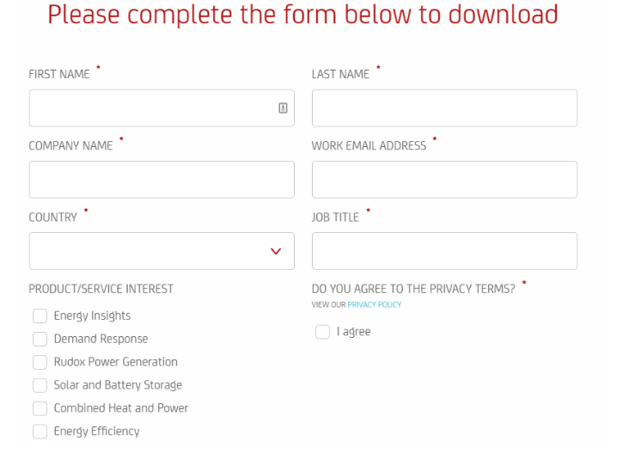629x472 pixels.
Task: Click the Energy Insights label text
Action: click(x=92, y=316)
